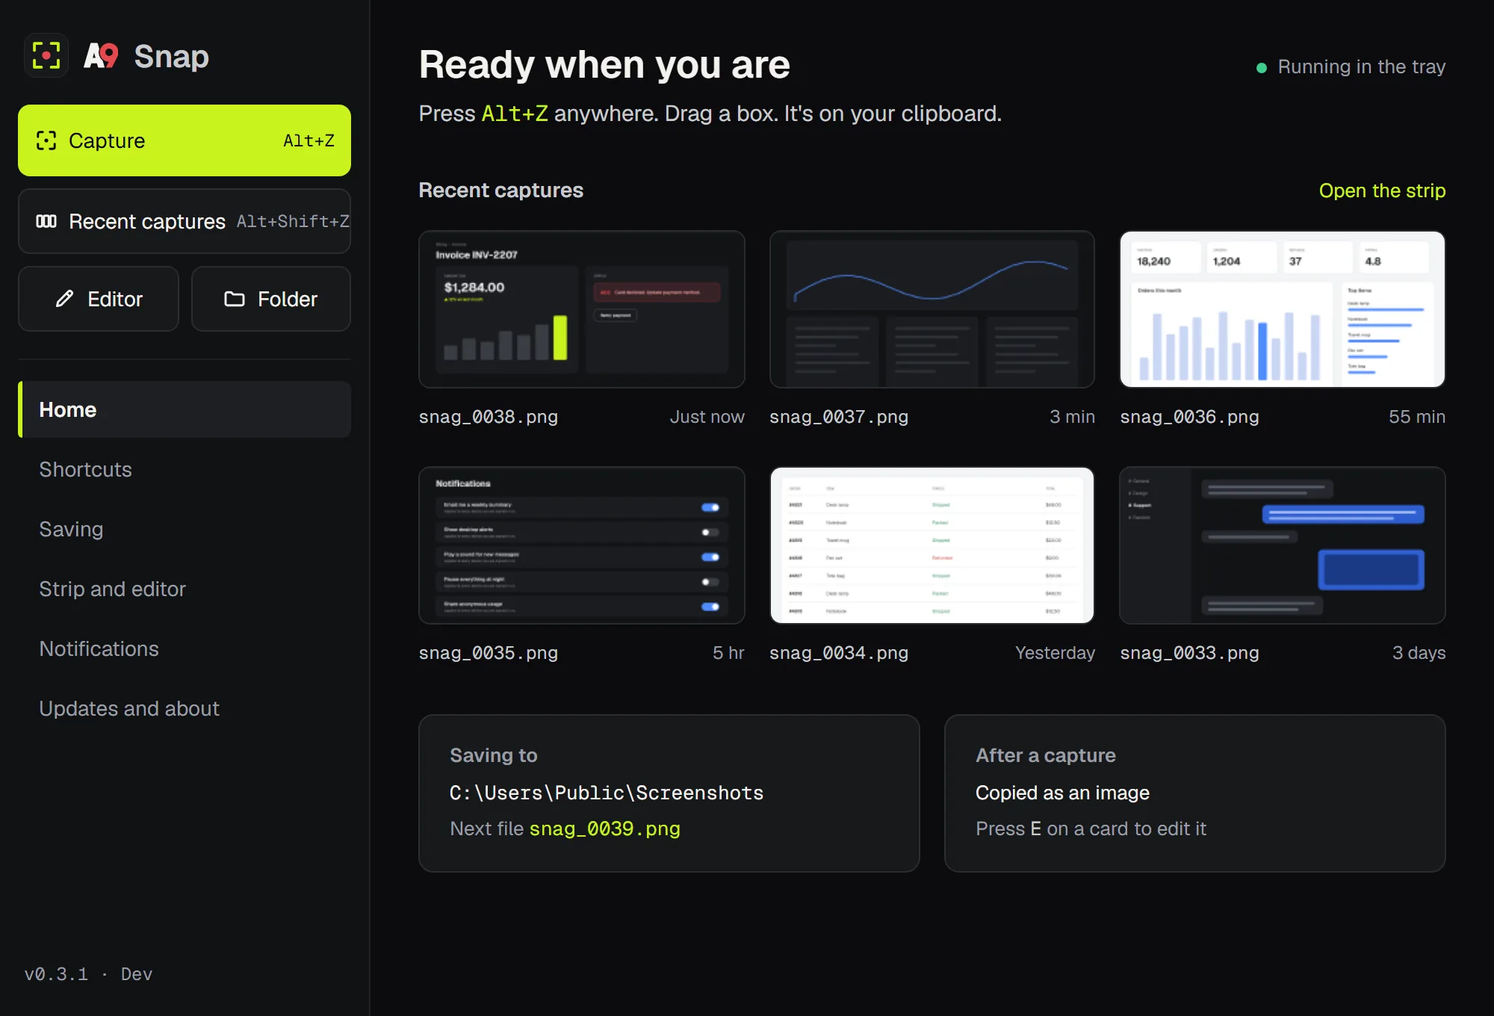Click the crosshair icon on the Capture button
This screenshot has height=1016, width=1494.
pyautogui.click(x=46, y=140)
